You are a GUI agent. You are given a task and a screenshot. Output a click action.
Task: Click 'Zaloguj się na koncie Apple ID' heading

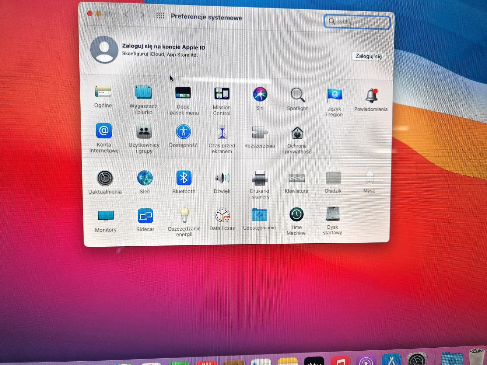pyautogui.click(x=163, y=47)
